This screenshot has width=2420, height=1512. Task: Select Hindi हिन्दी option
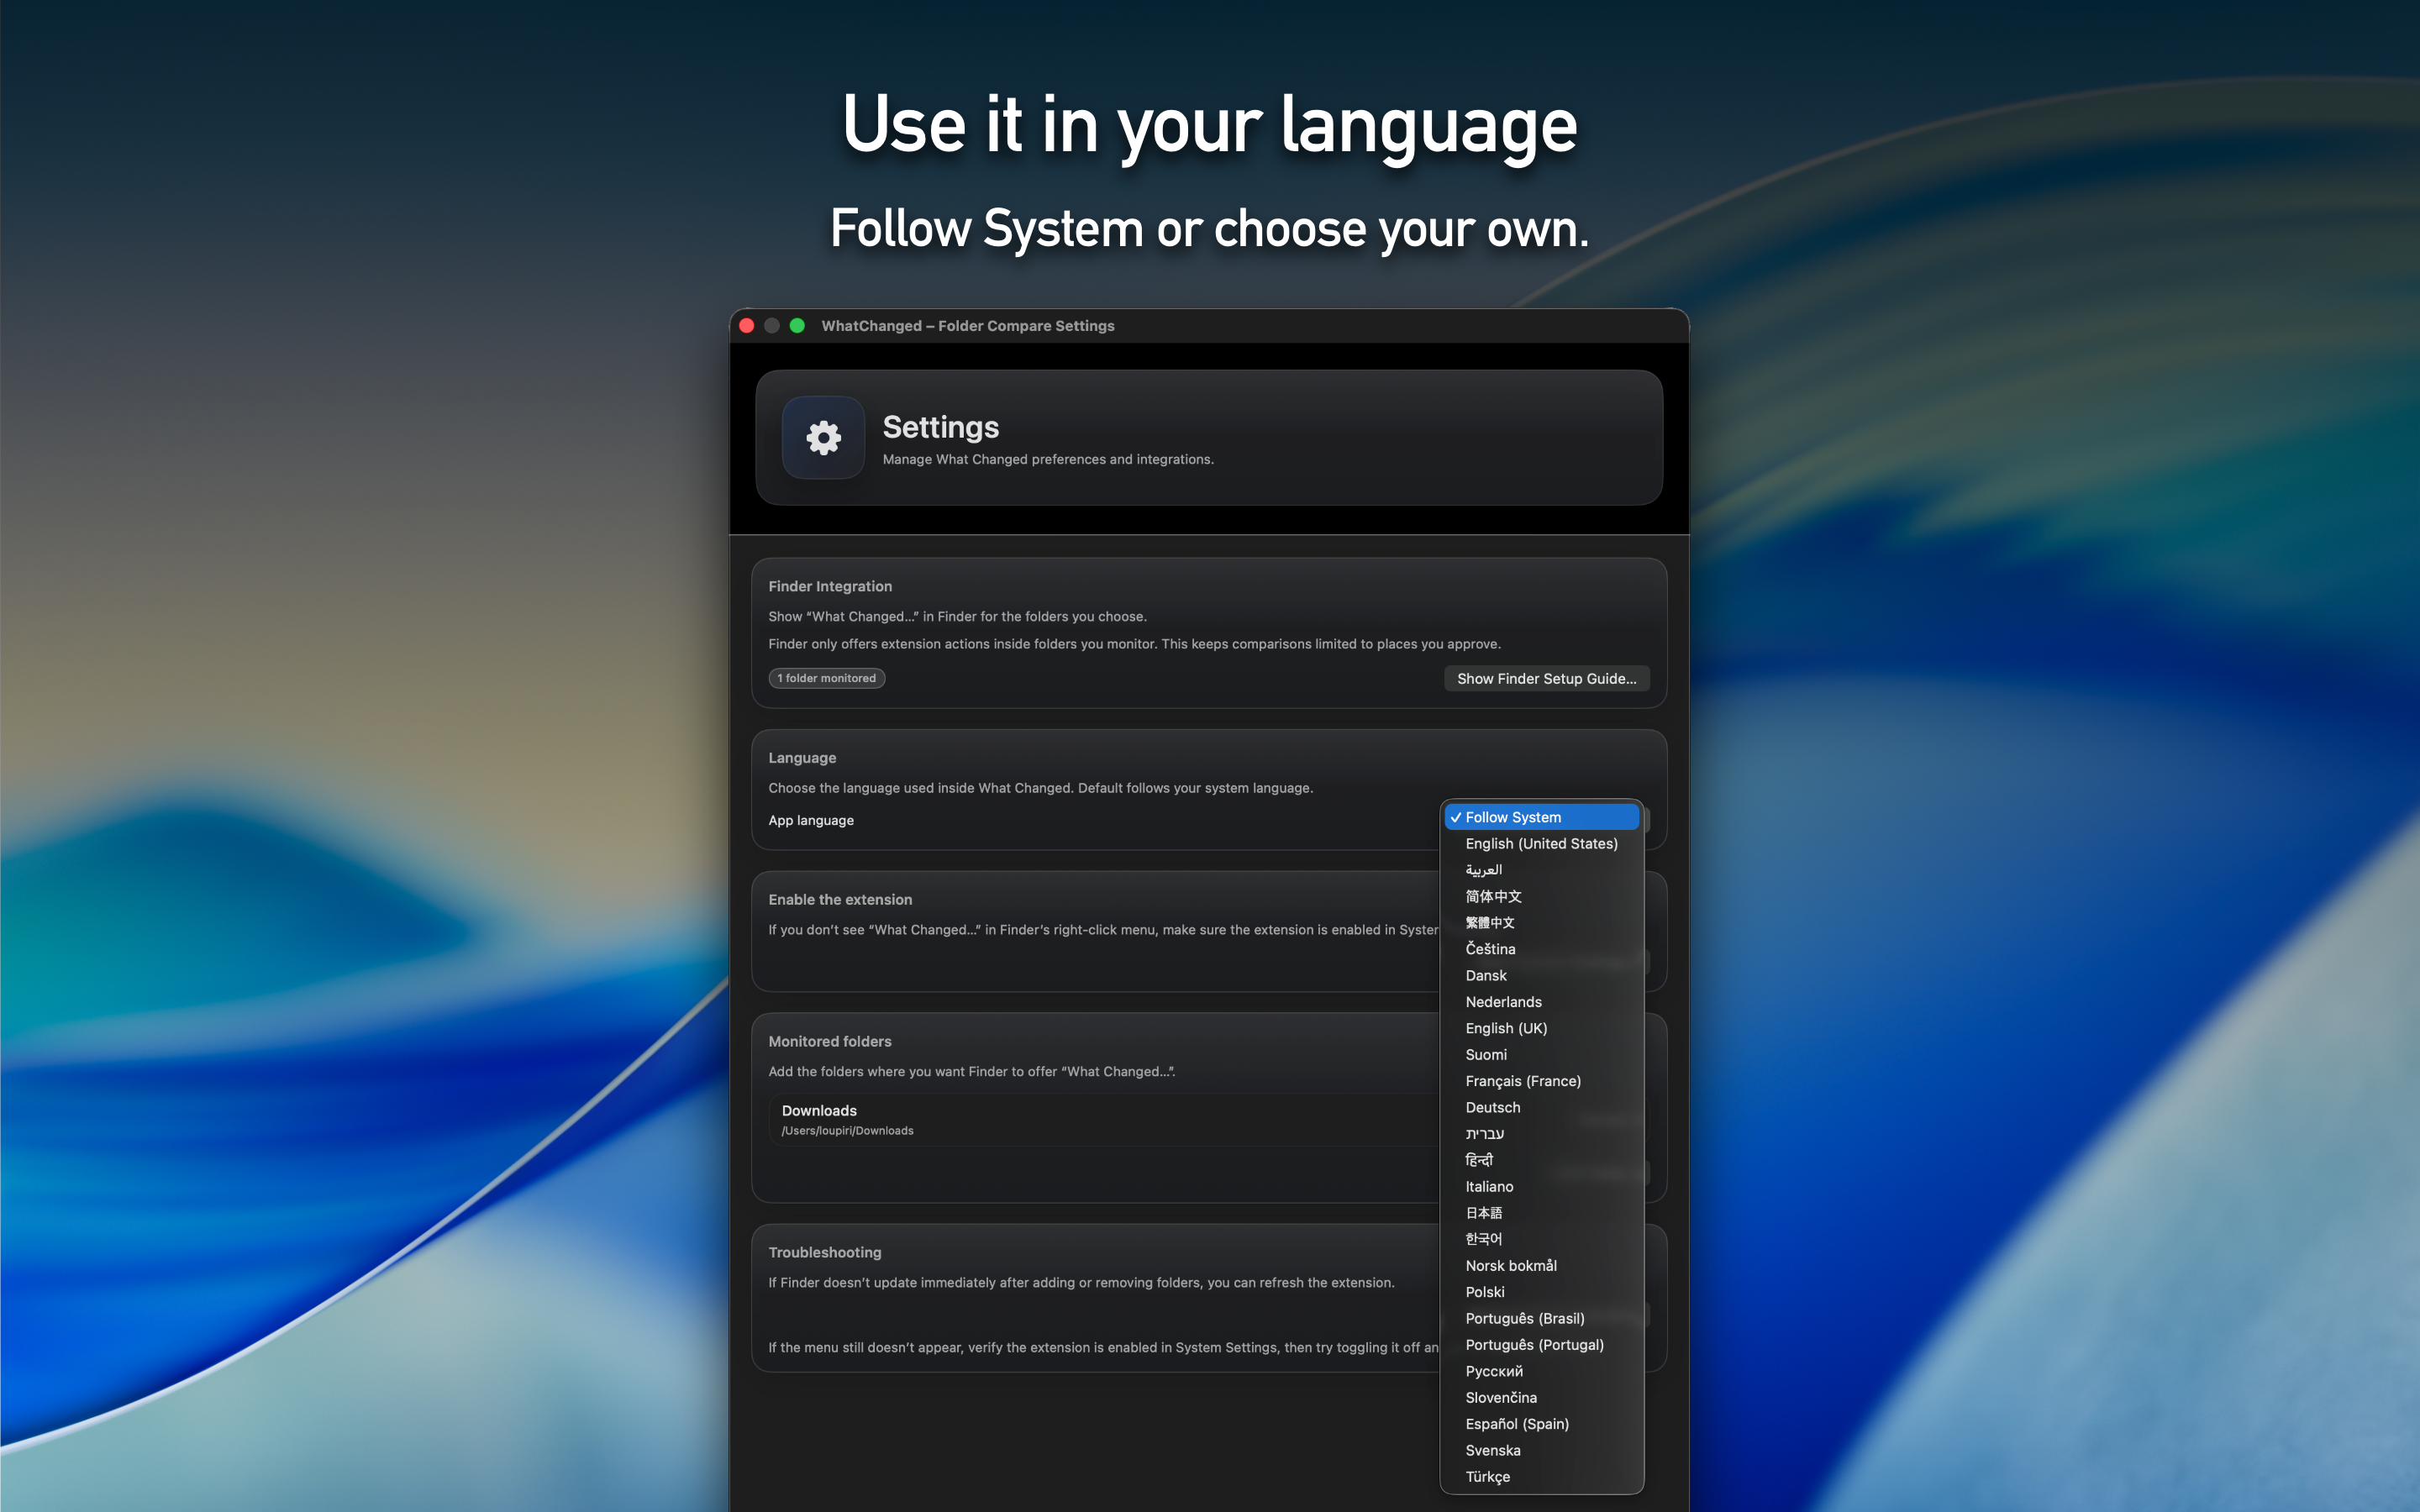point(1541,1160)
